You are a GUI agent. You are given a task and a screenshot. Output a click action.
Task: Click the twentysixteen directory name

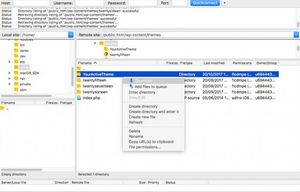pyautogui.click(x=95, y=92)
